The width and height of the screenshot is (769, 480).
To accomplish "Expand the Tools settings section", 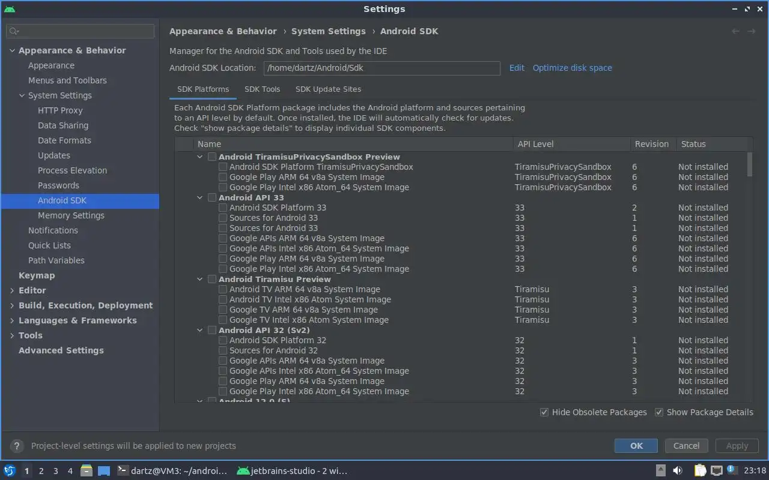I will coord(12,335).
